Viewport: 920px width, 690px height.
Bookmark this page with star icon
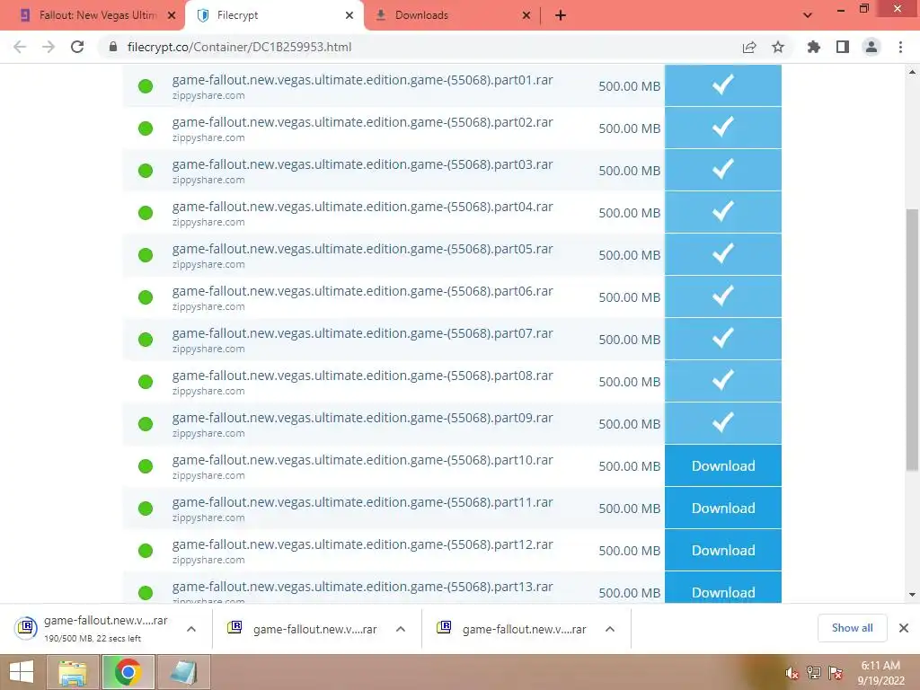[778, 47]
